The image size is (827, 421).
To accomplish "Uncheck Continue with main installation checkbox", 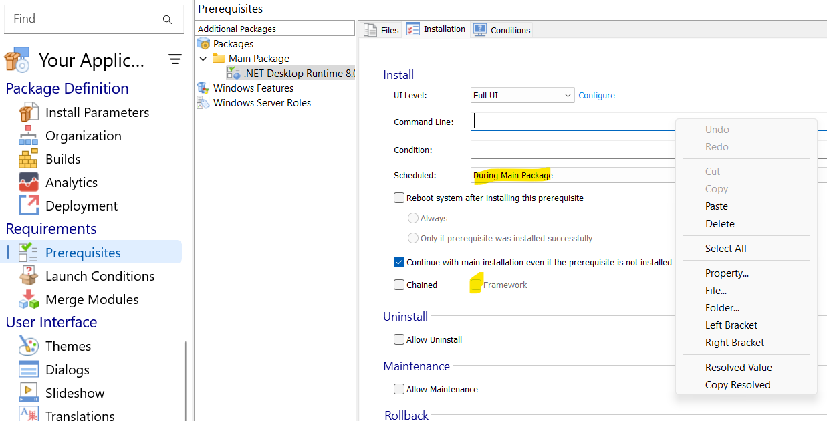I will 399,262.
